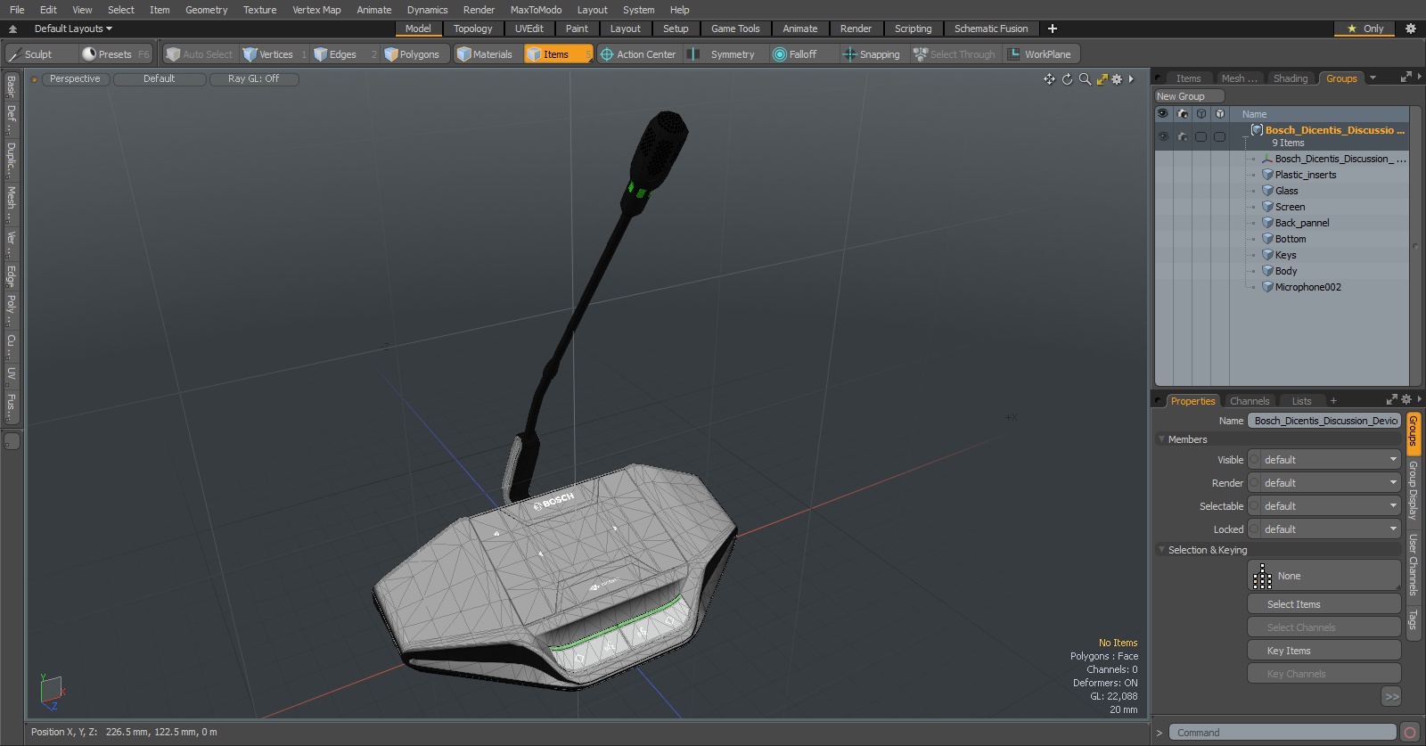Click viewport rotate icon
The image size is (1426, 746).
pyautogui.click(x=1067, y=79)
